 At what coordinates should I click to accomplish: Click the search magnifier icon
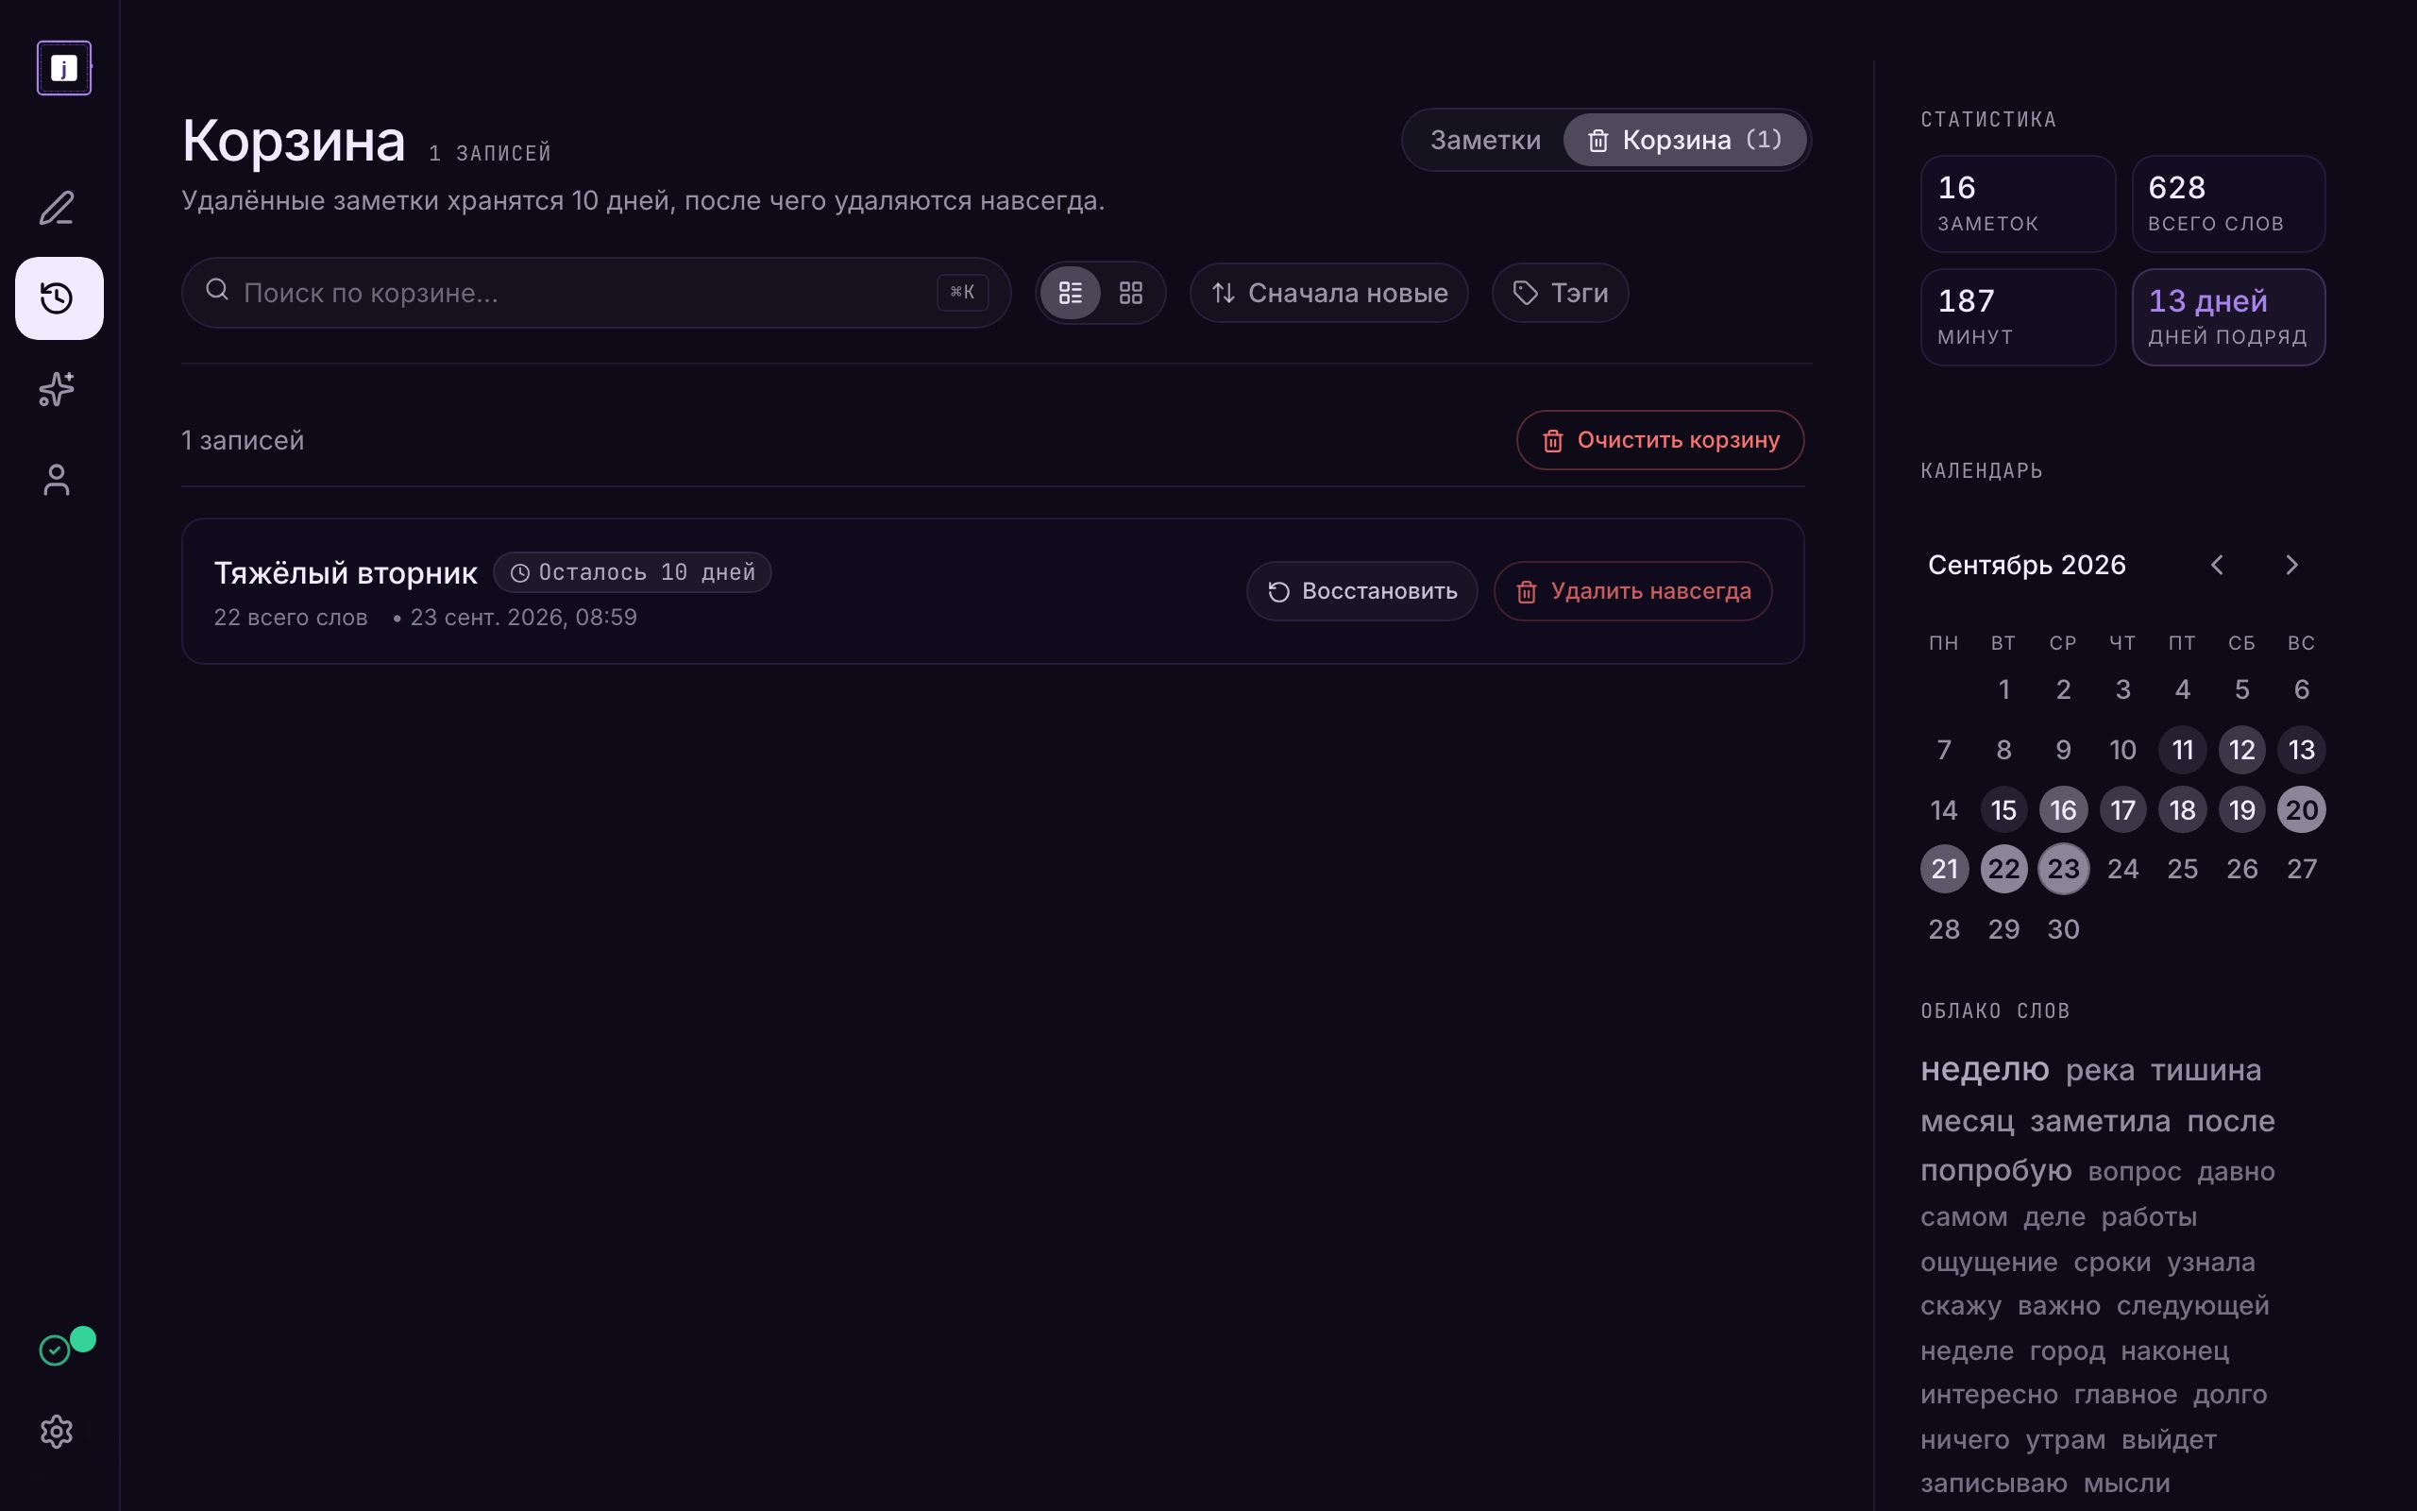[217, 291]
